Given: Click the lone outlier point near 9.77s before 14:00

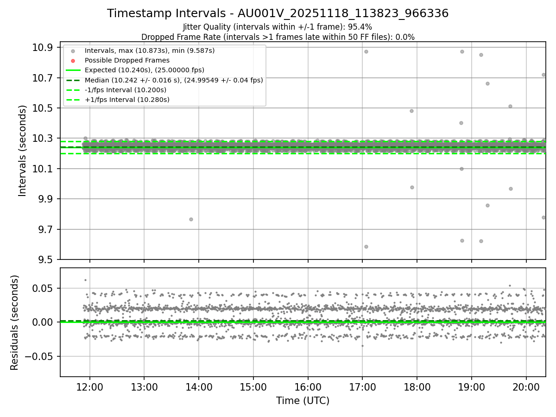Looking at the screenshot, I should pos(191,219).
